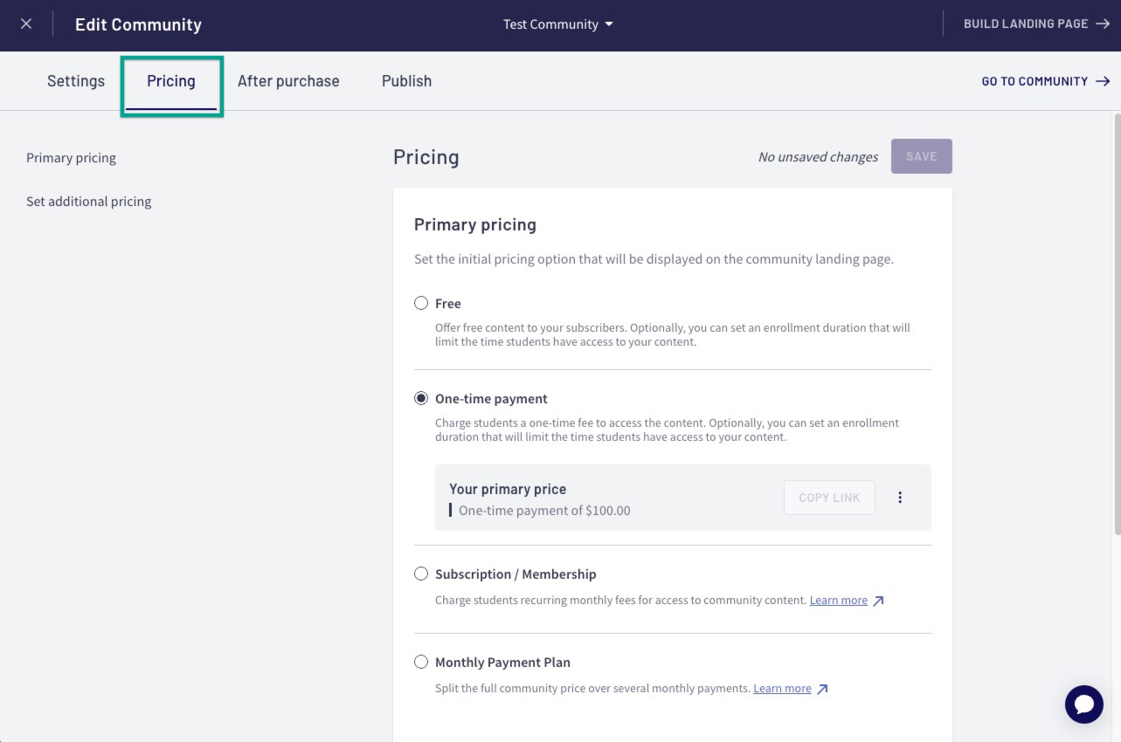Click the arrow on GO TO COMMUNITY
This screenshot has width=1121, height=742.
coord(1102,81)
